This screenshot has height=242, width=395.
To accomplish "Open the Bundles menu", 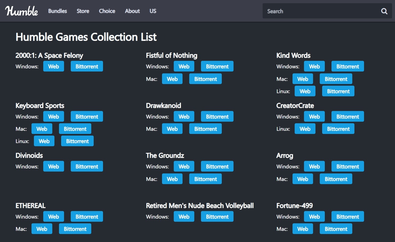I will click(x=58, y=11).
